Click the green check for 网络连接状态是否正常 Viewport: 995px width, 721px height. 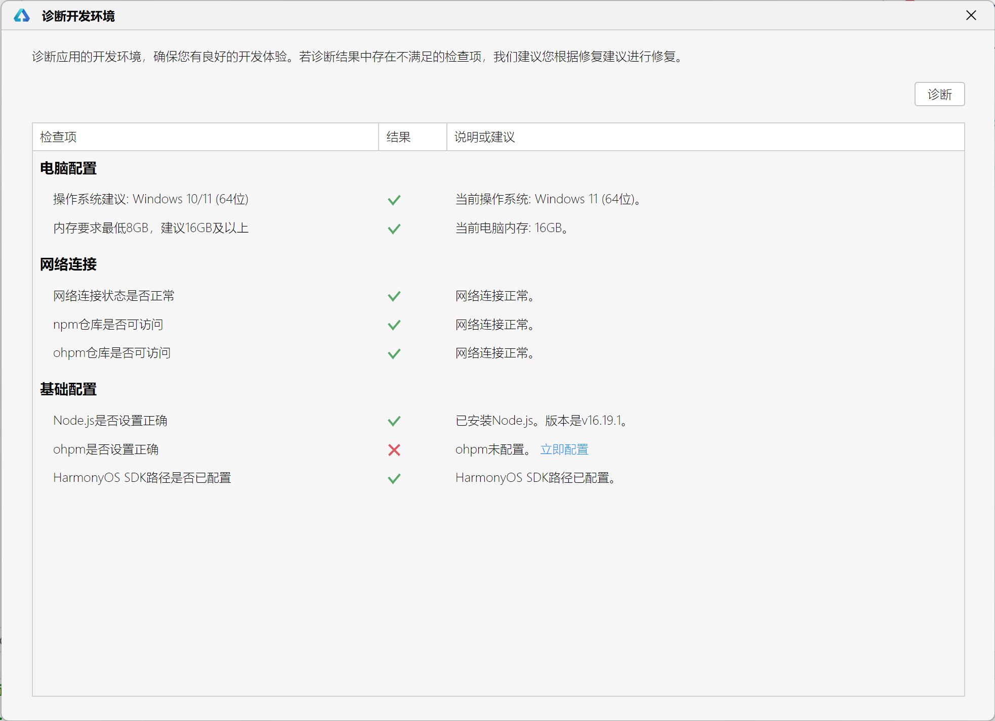[x=394, y=296]
